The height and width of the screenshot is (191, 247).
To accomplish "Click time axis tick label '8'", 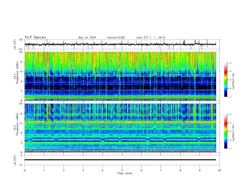I will tap(180, 170).
